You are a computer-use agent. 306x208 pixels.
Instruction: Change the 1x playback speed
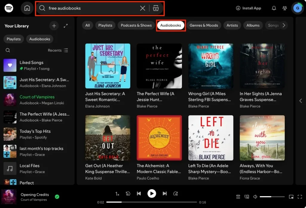(117, 194)
